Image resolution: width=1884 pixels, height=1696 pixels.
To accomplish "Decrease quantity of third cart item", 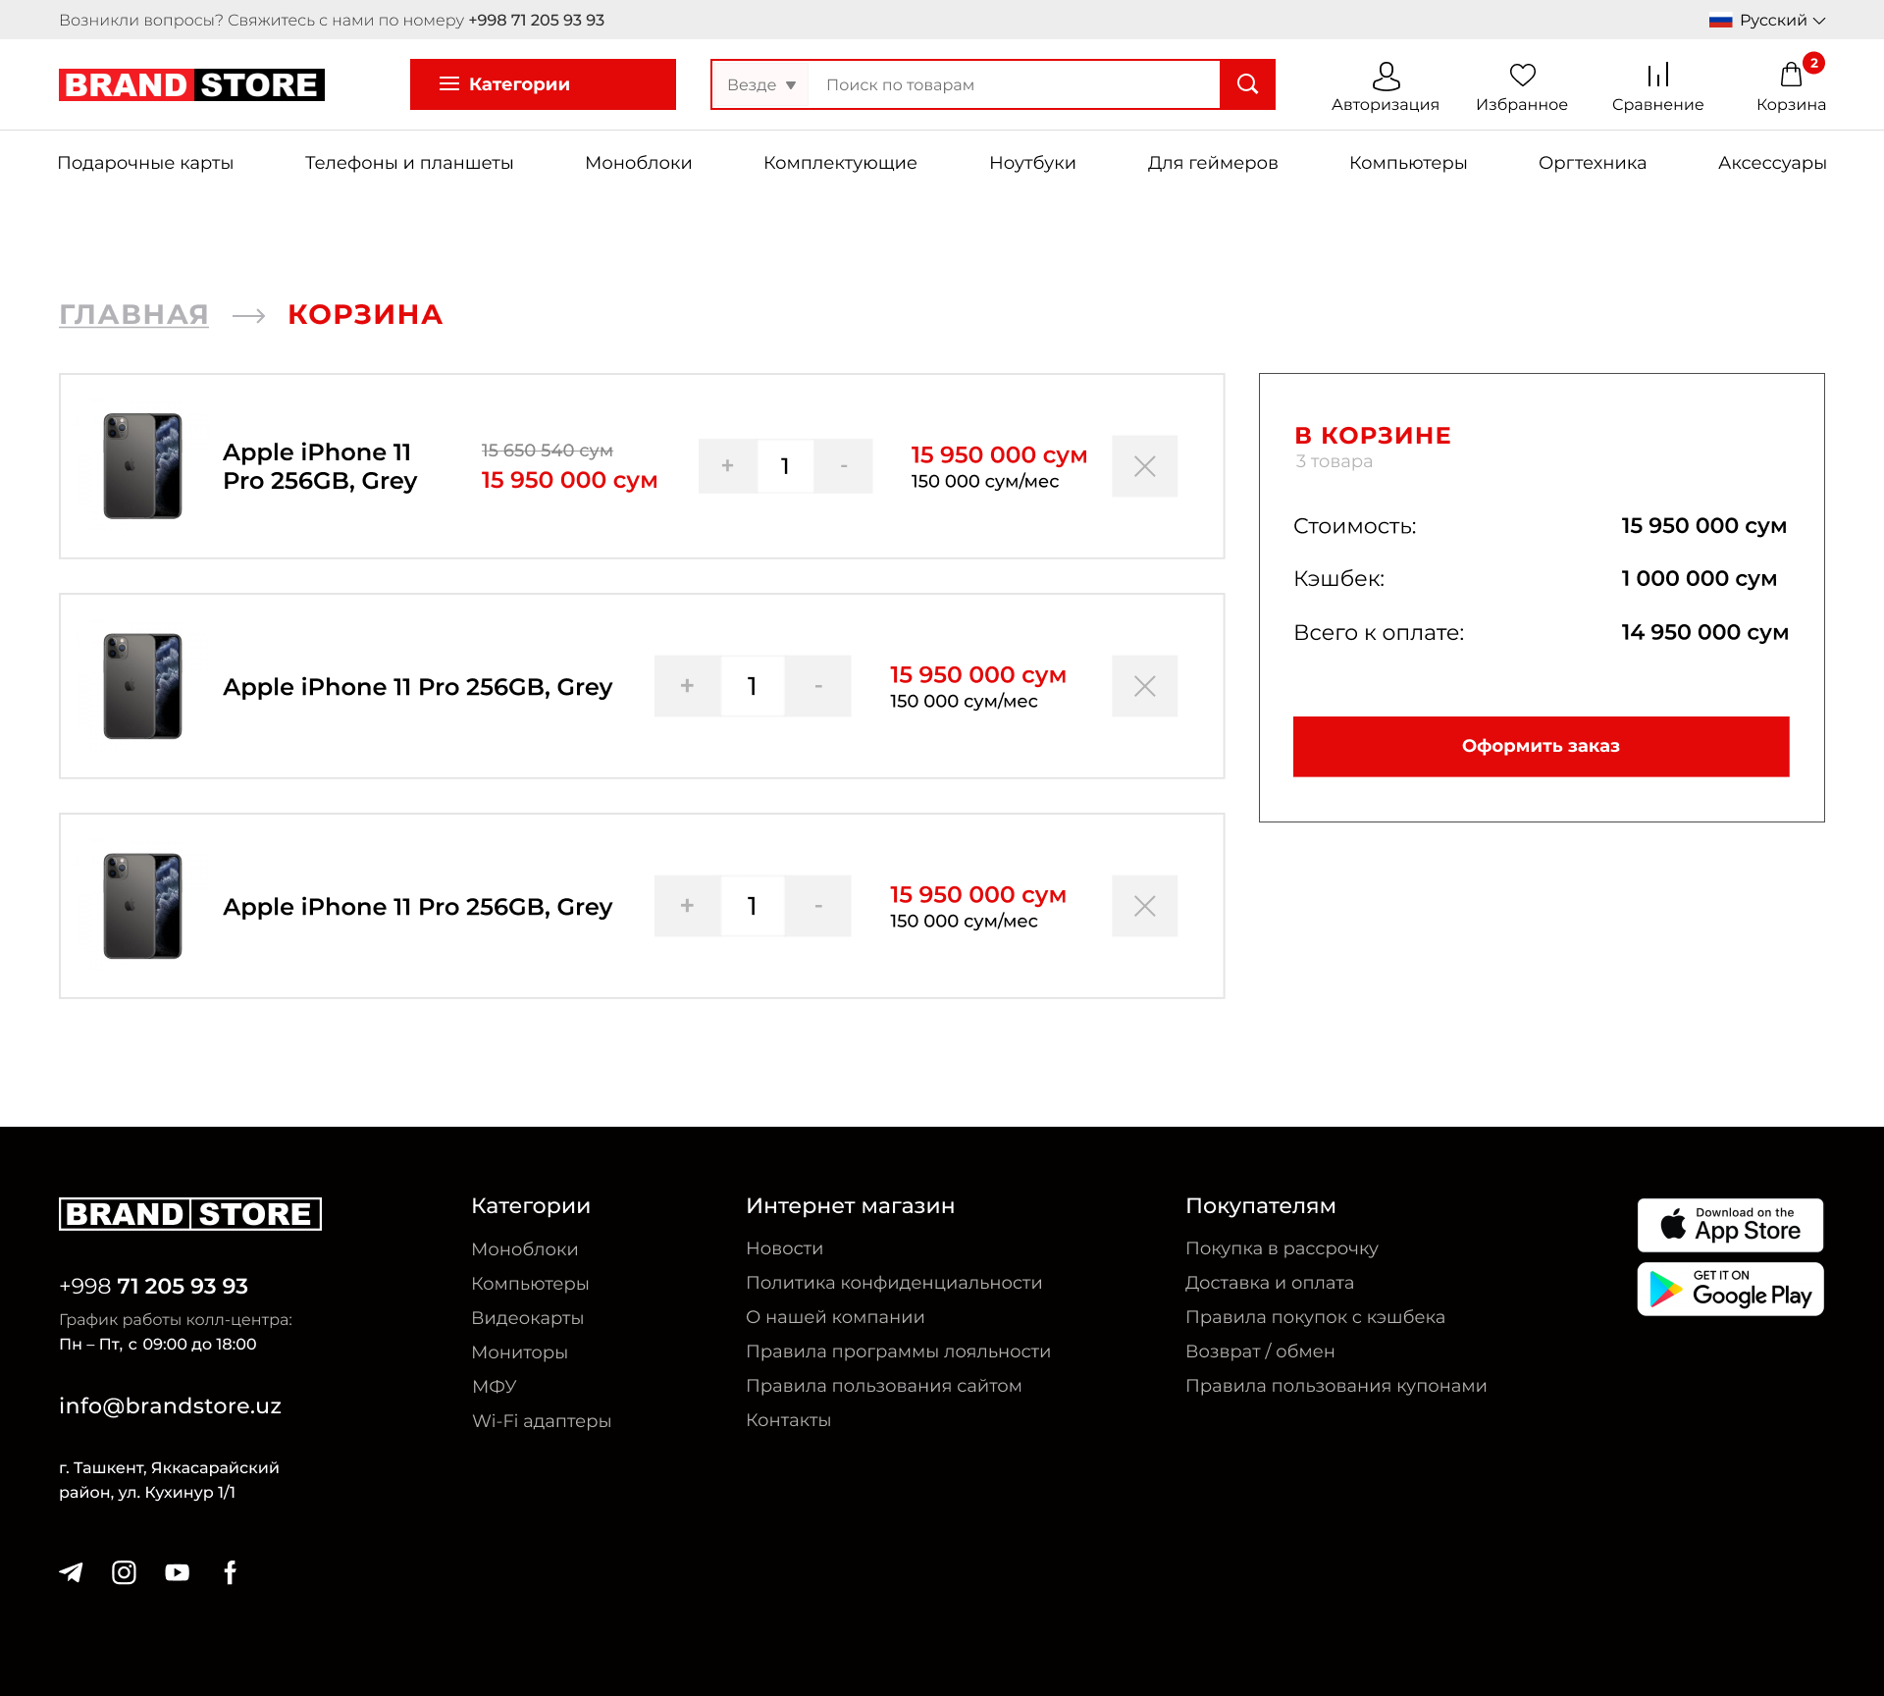I will (818, 906).
